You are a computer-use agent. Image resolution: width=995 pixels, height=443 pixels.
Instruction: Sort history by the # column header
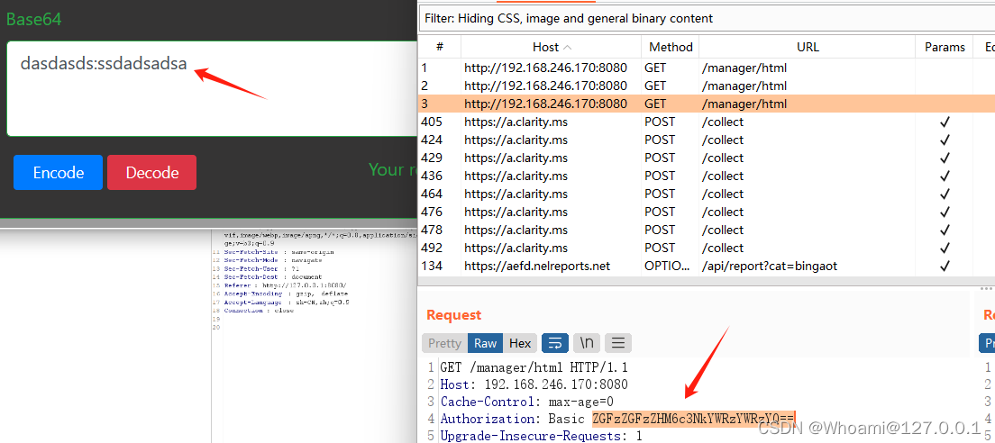click(x=439, y=47)
